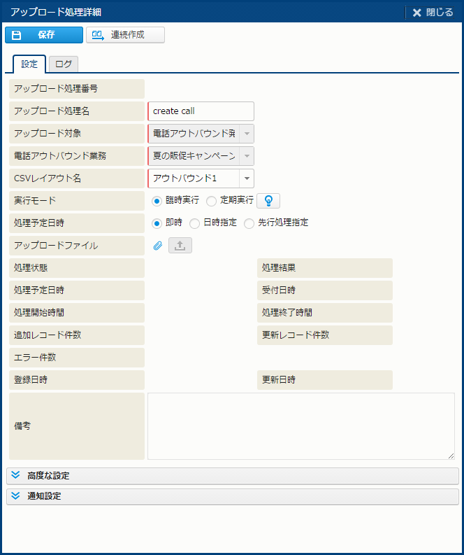Click inside the 備考 text area

[x=300, y=426]
